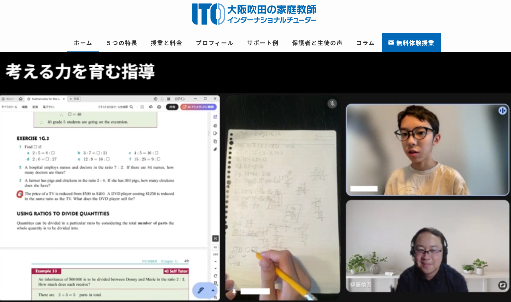Click the EXERCISE 1G.3 heading
This screenshot has width=511, height=302.
pos(33,138)
